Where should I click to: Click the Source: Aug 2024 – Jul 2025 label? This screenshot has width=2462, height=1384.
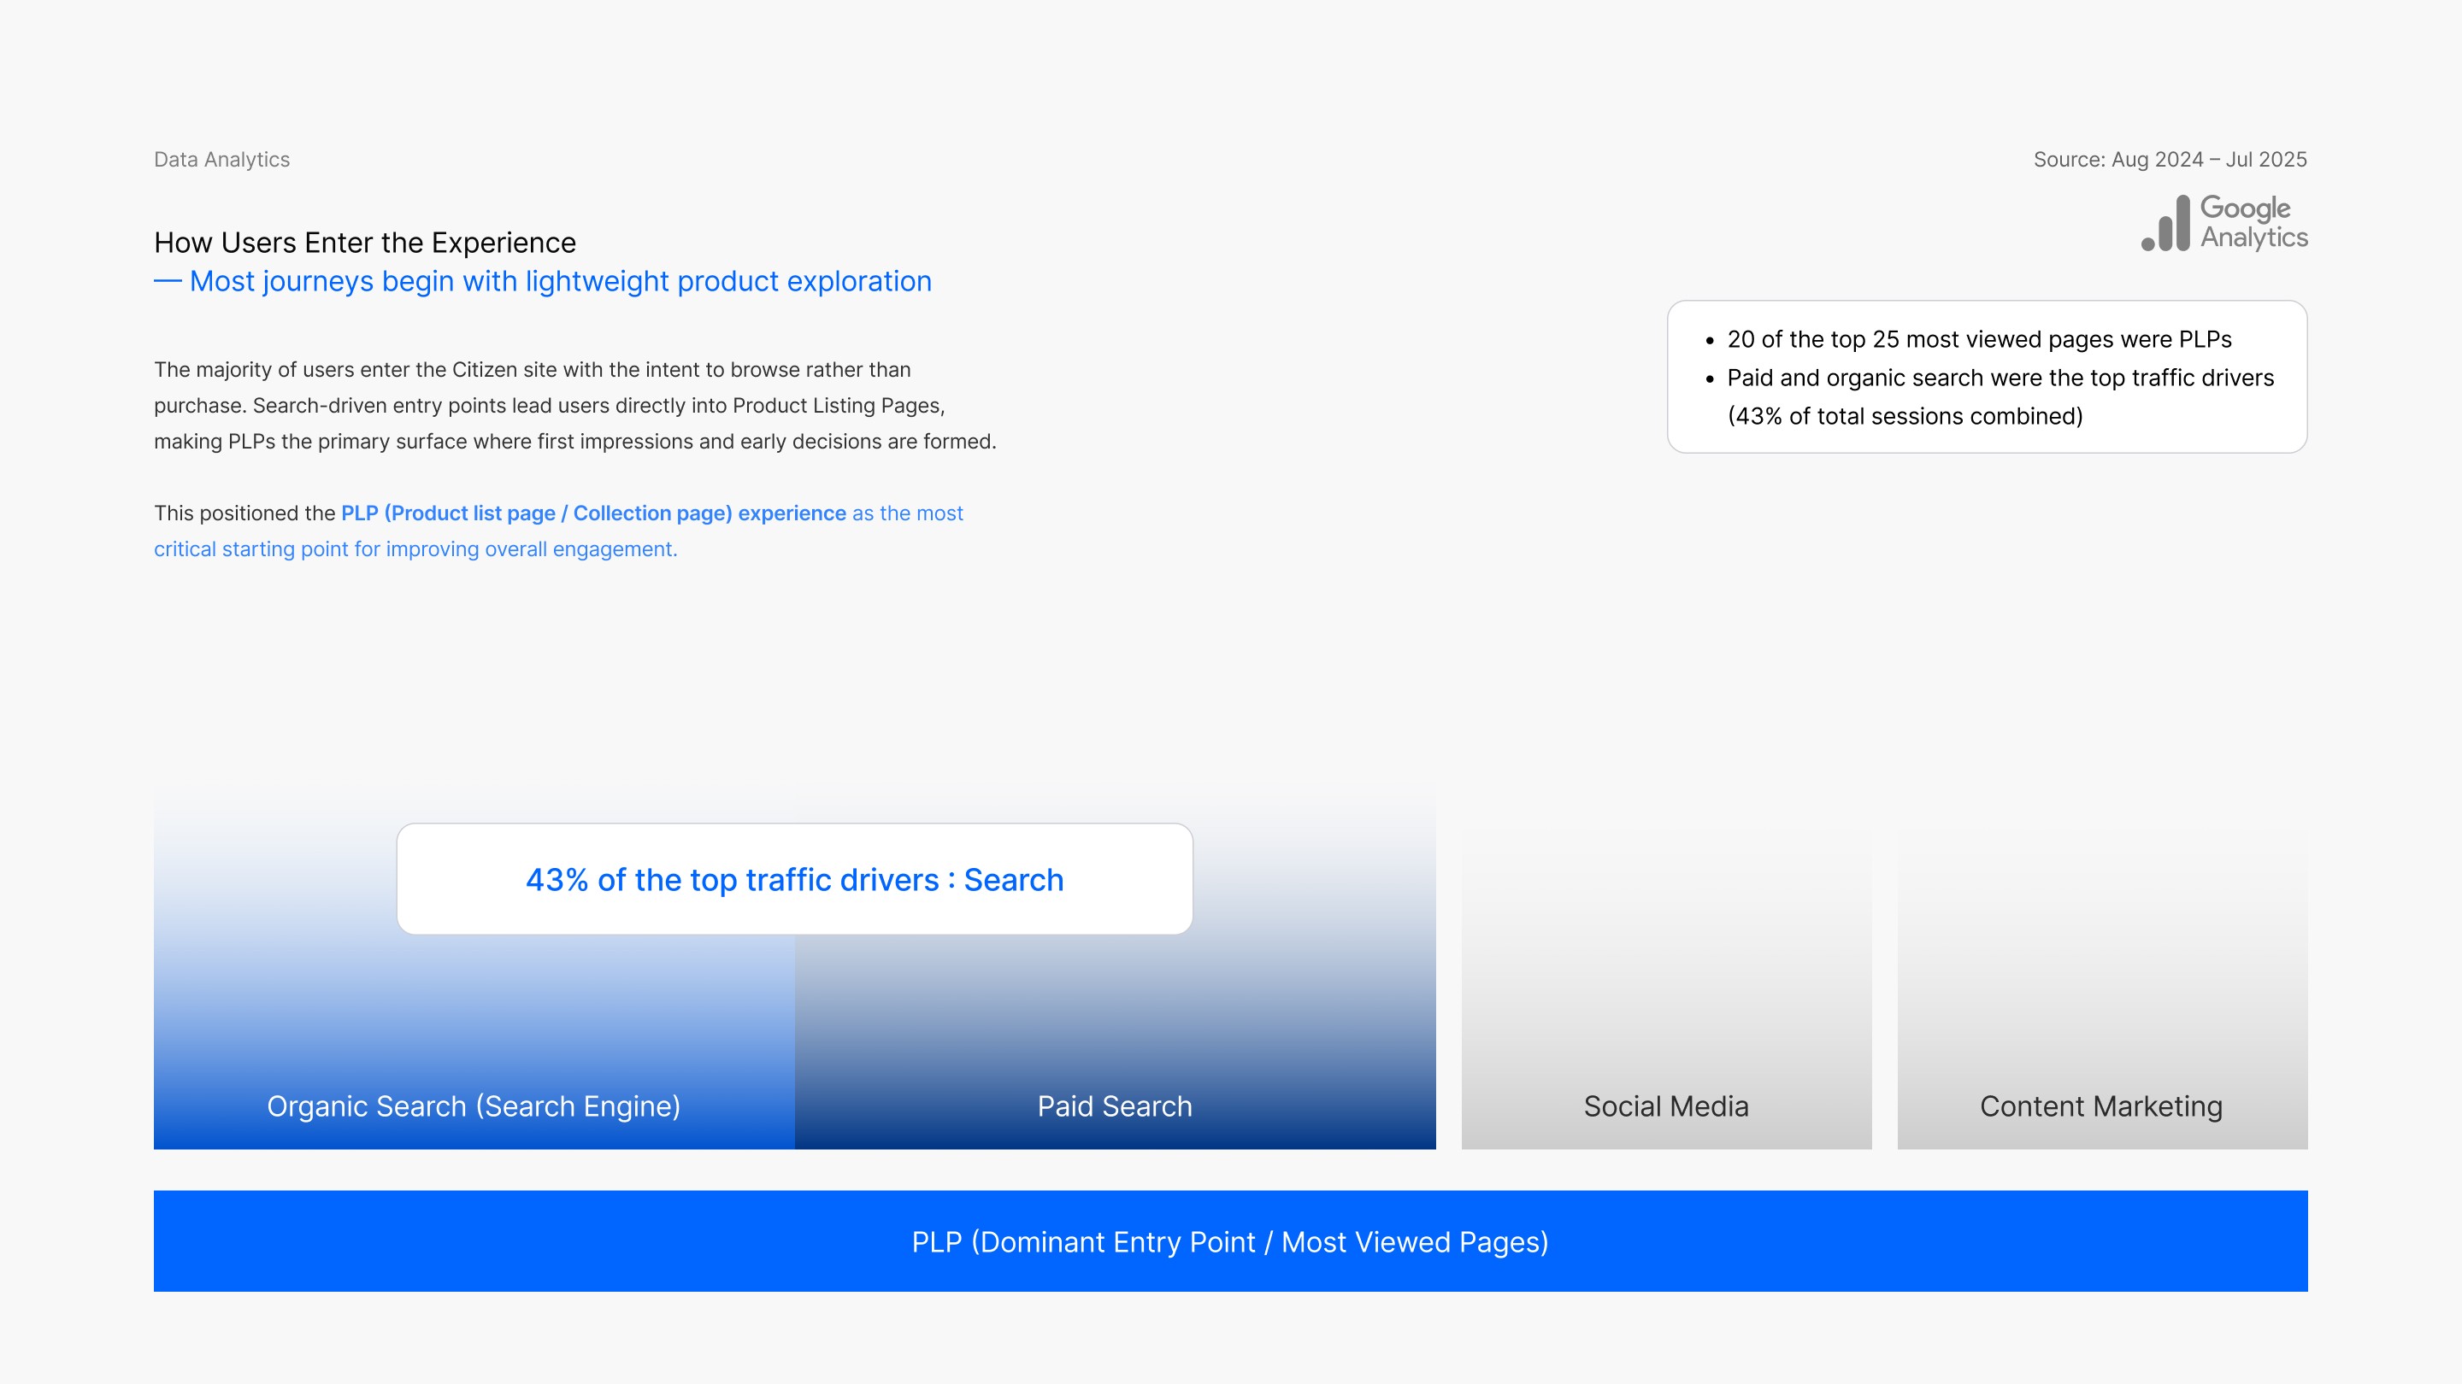click(x=2170, y=160)
